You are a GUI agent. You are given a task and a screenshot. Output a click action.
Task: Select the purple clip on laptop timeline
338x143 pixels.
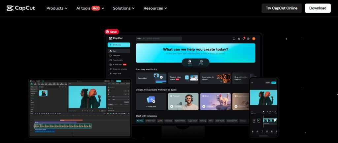coord(55,122)
